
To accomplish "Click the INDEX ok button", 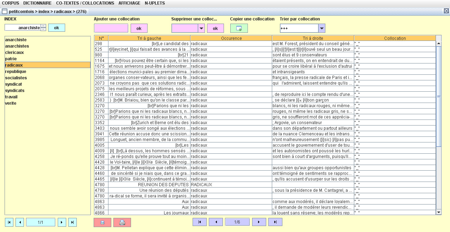I will pyautogui.click(x=56, y=28).
